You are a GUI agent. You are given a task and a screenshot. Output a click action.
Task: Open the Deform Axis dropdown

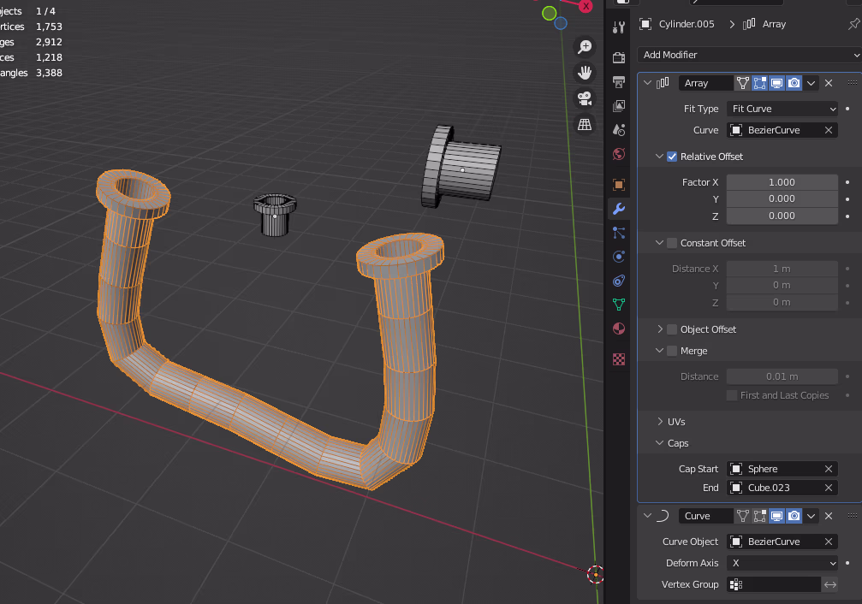point(782,563)
